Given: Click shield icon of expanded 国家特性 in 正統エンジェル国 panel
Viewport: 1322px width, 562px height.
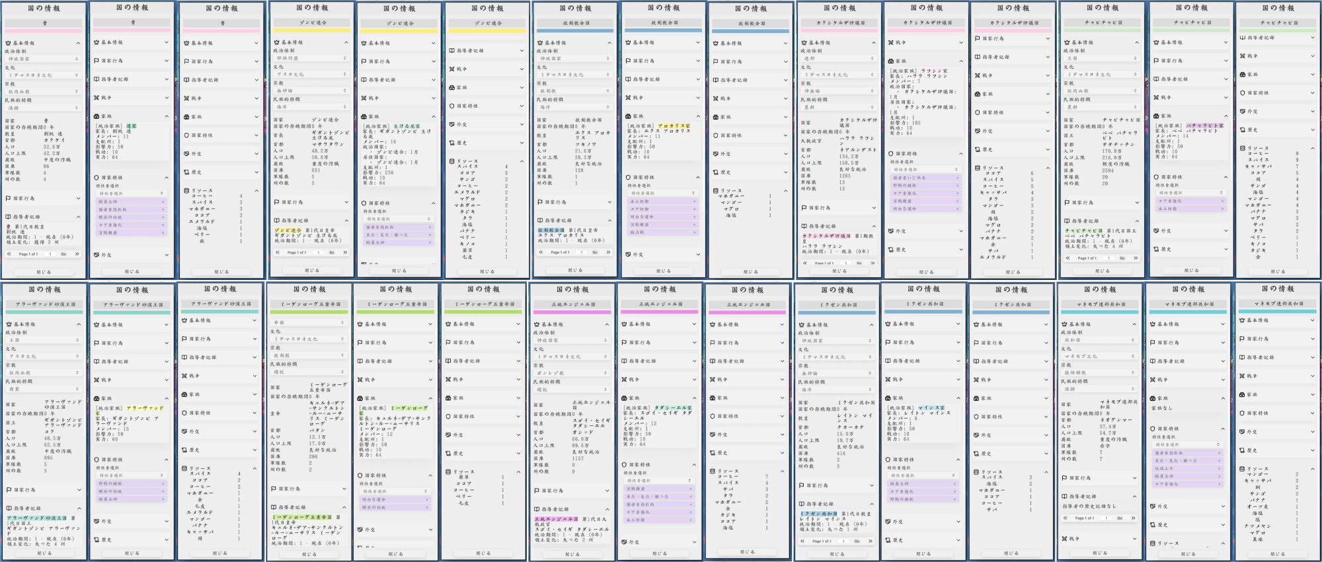Looking at the screenshot, I should [x=625, y=465].
